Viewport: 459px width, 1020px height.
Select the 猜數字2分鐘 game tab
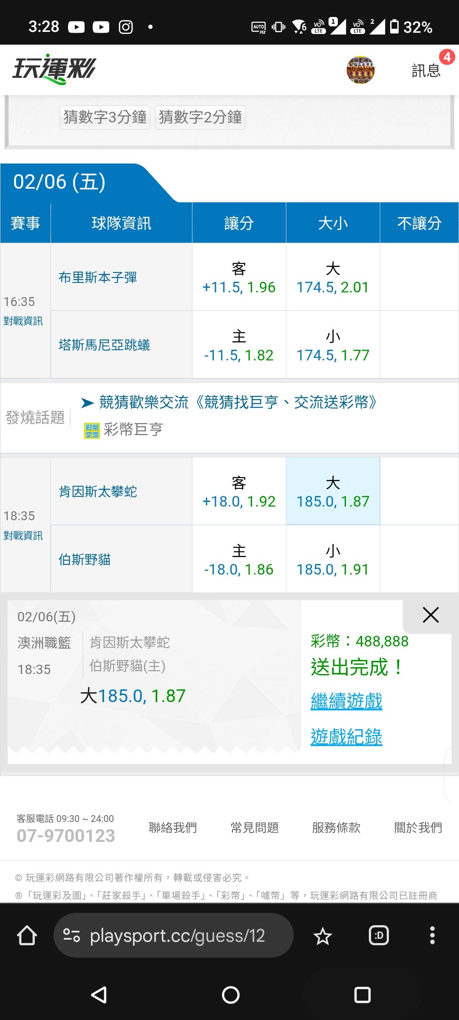coord(200,117)
